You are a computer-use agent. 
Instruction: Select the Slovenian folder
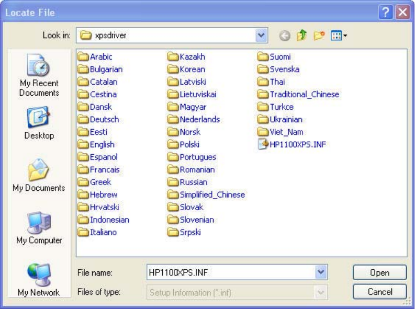pos(191,220)
